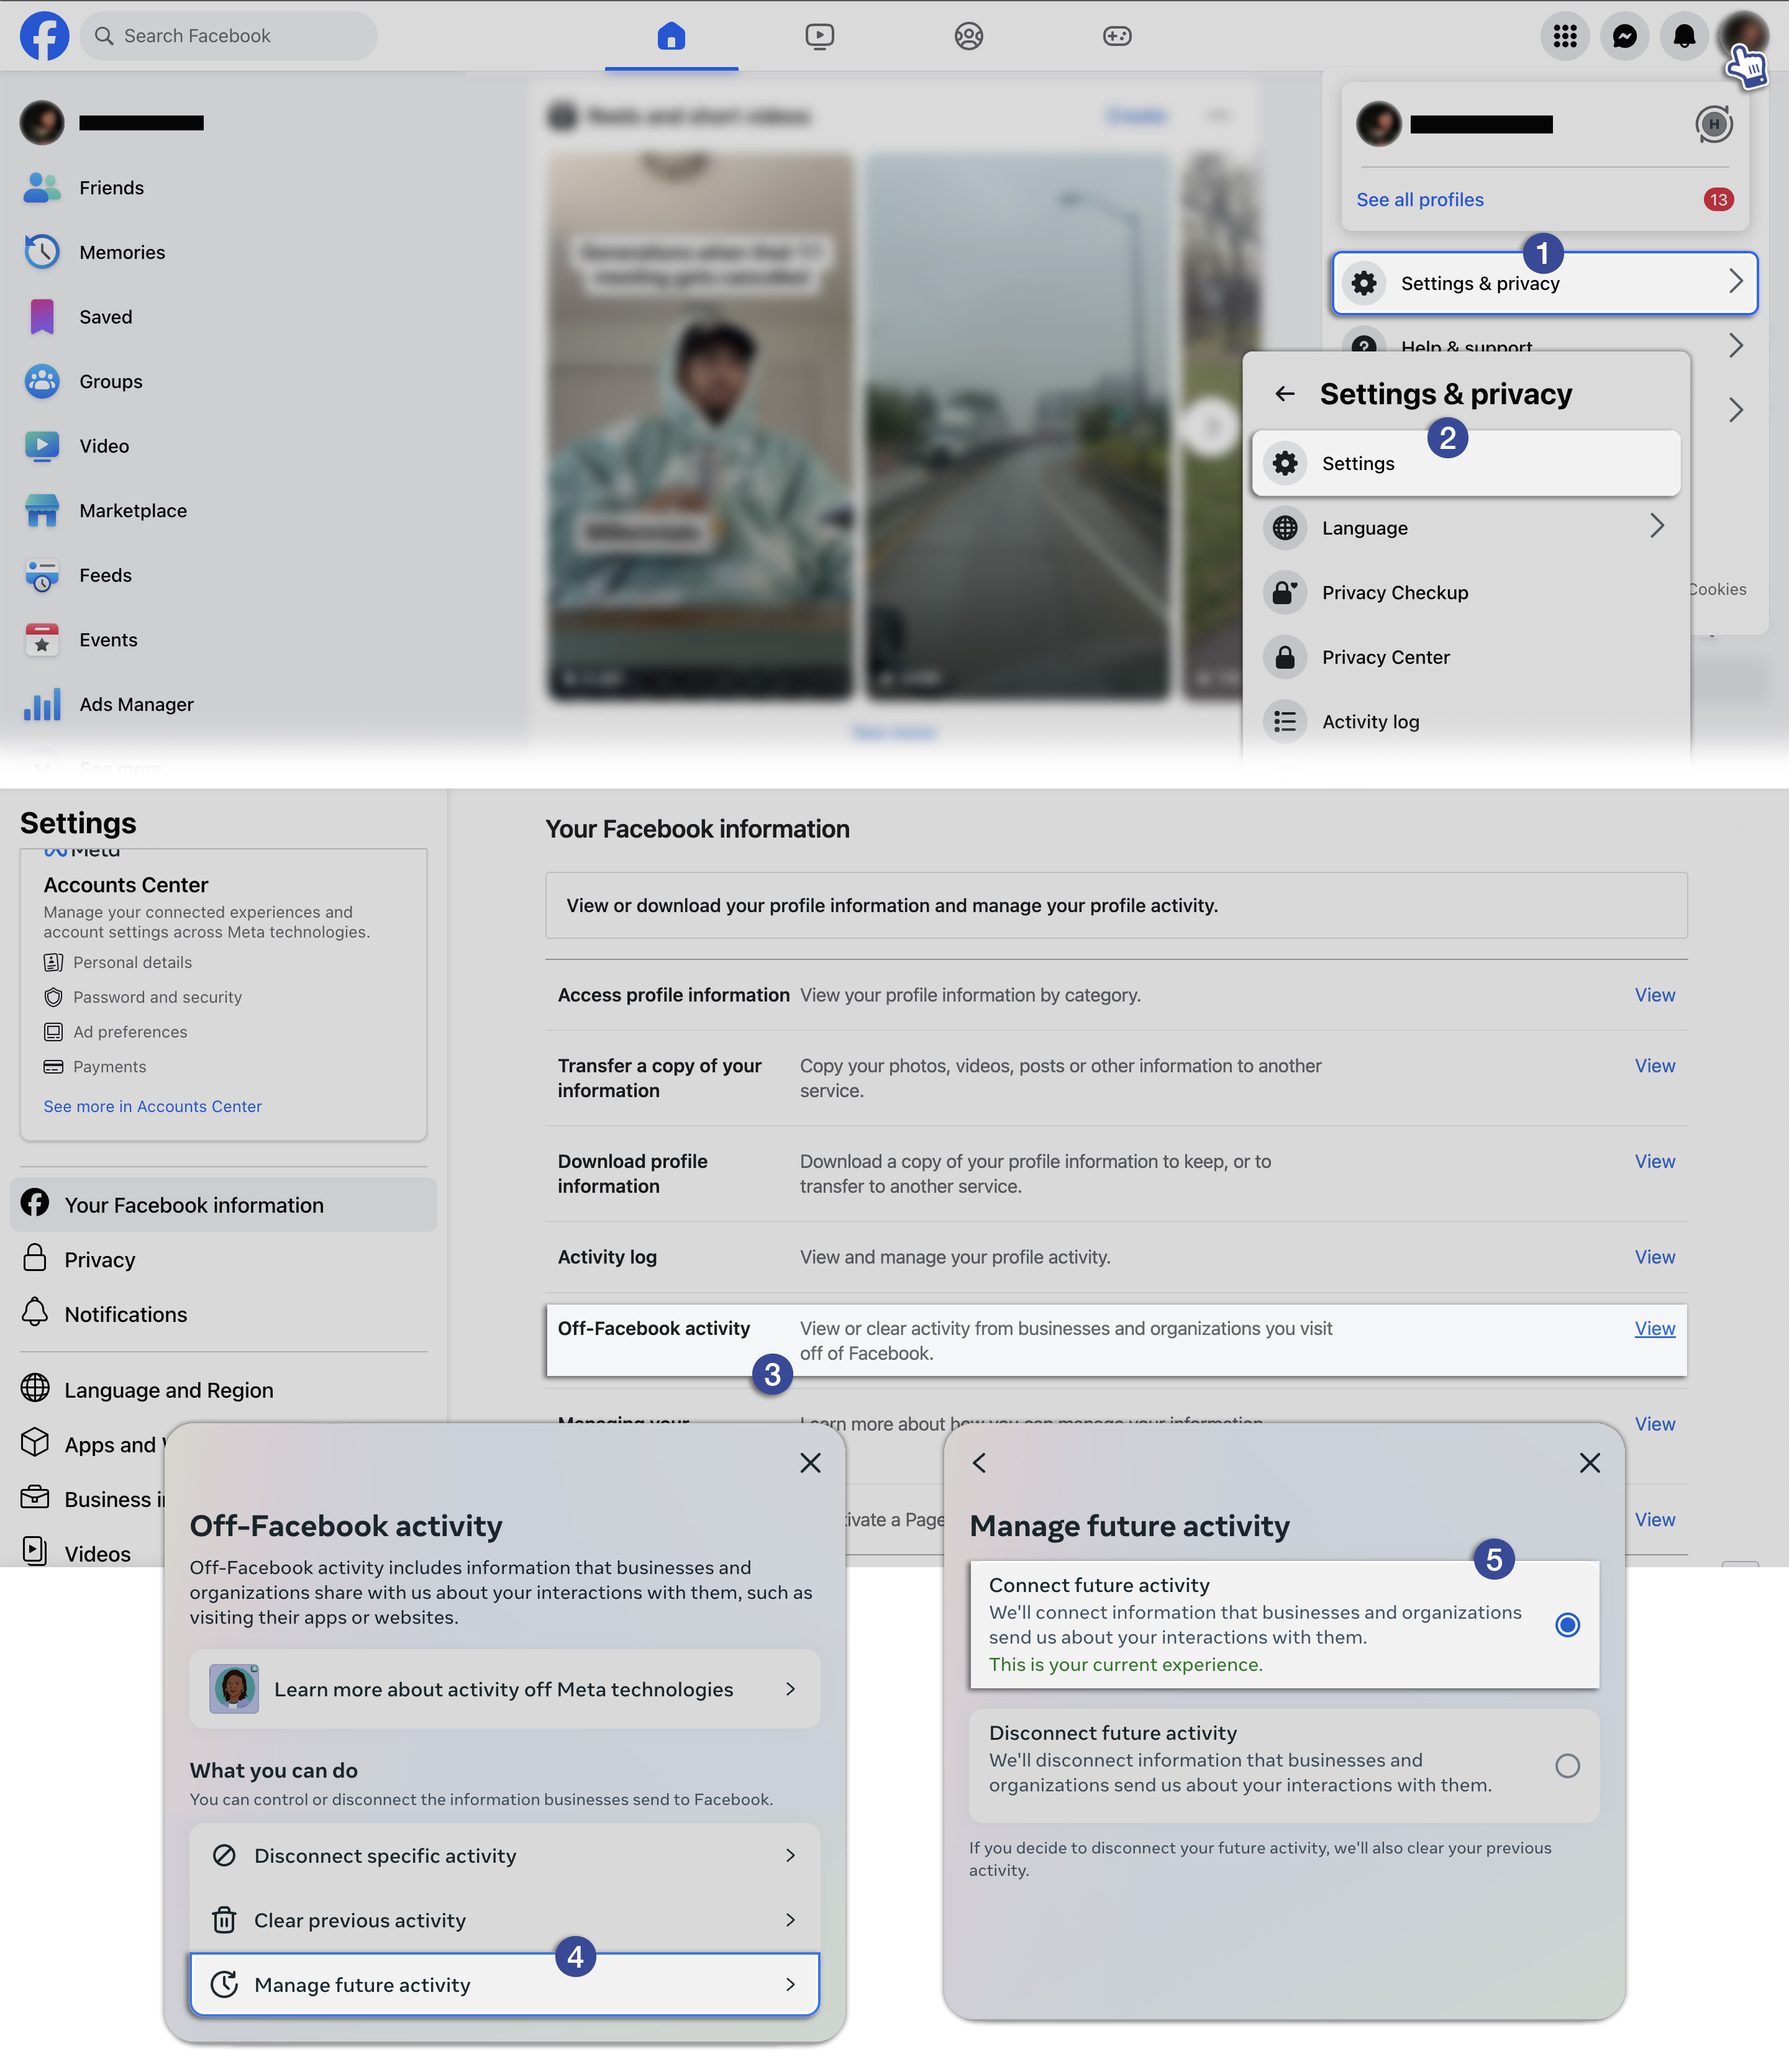Open the Privacy Checkup lock icon
The height and width of the screenshot is (2072, 1789).
pos(1286,592)
